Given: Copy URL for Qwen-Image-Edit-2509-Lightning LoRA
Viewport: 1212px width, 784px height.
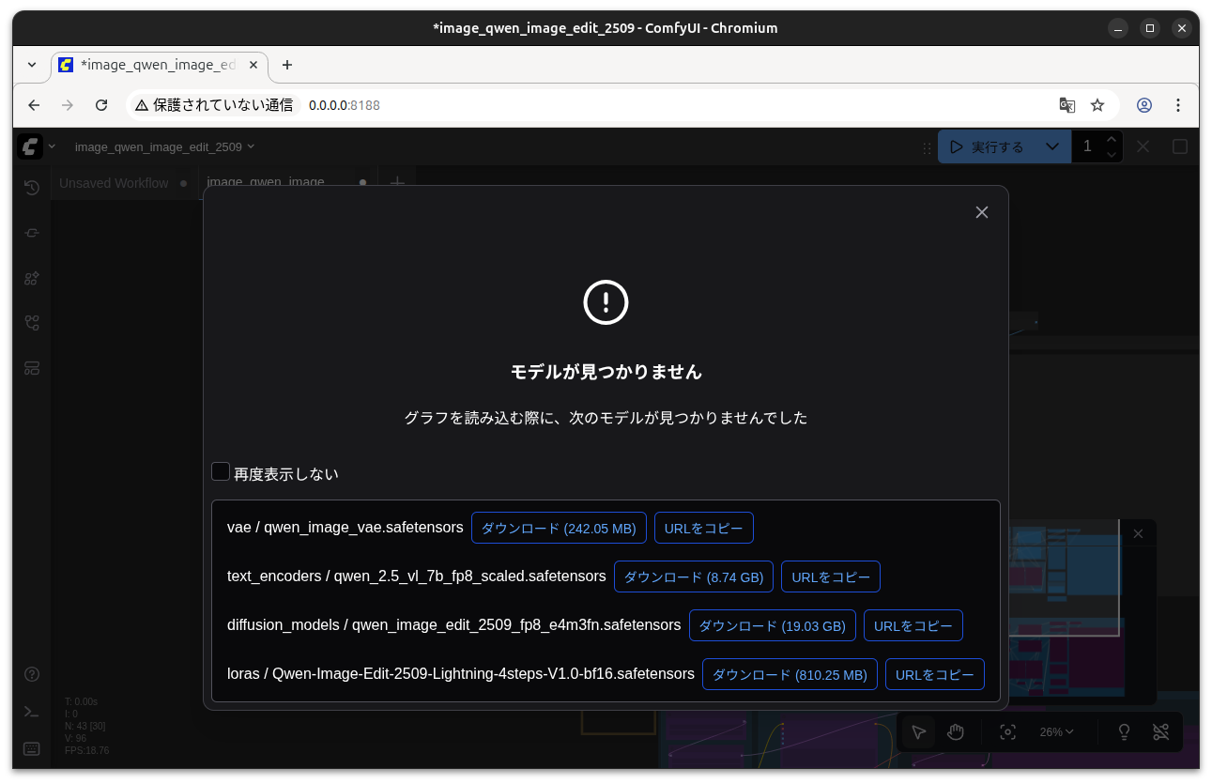Looking at the screenshot, I should coord(935,674).
